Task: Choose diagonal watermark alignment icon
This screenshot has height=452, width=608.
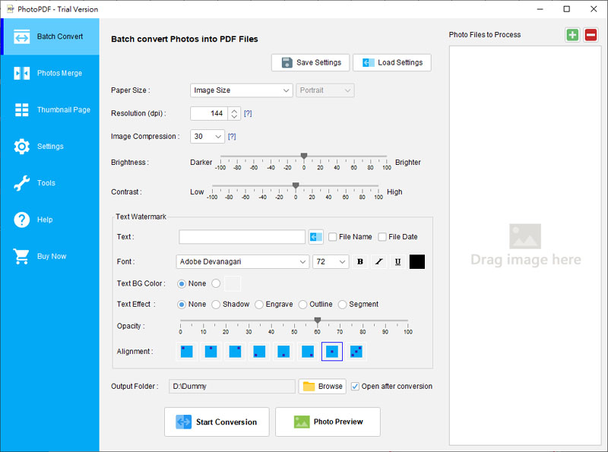Action: (x=356, y=352)
